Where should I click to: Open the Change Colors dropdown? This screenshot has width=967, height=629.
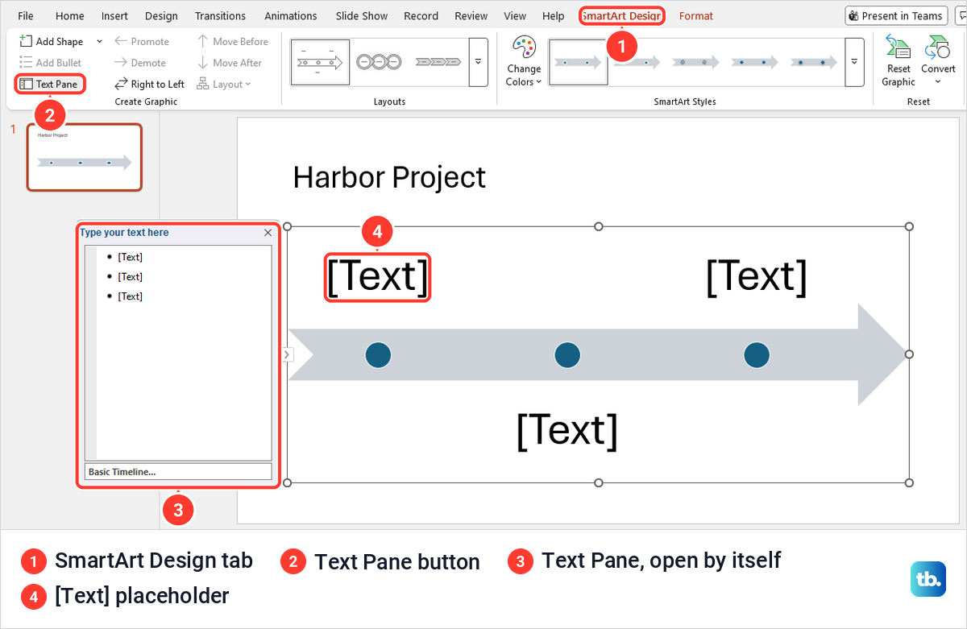(x=524, y=62)
